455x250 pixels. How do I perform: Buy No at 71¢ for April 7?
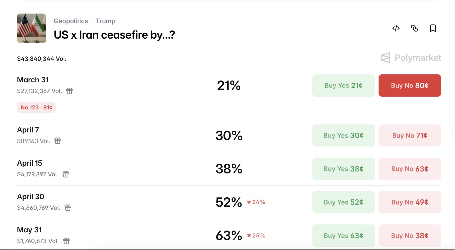409,135
